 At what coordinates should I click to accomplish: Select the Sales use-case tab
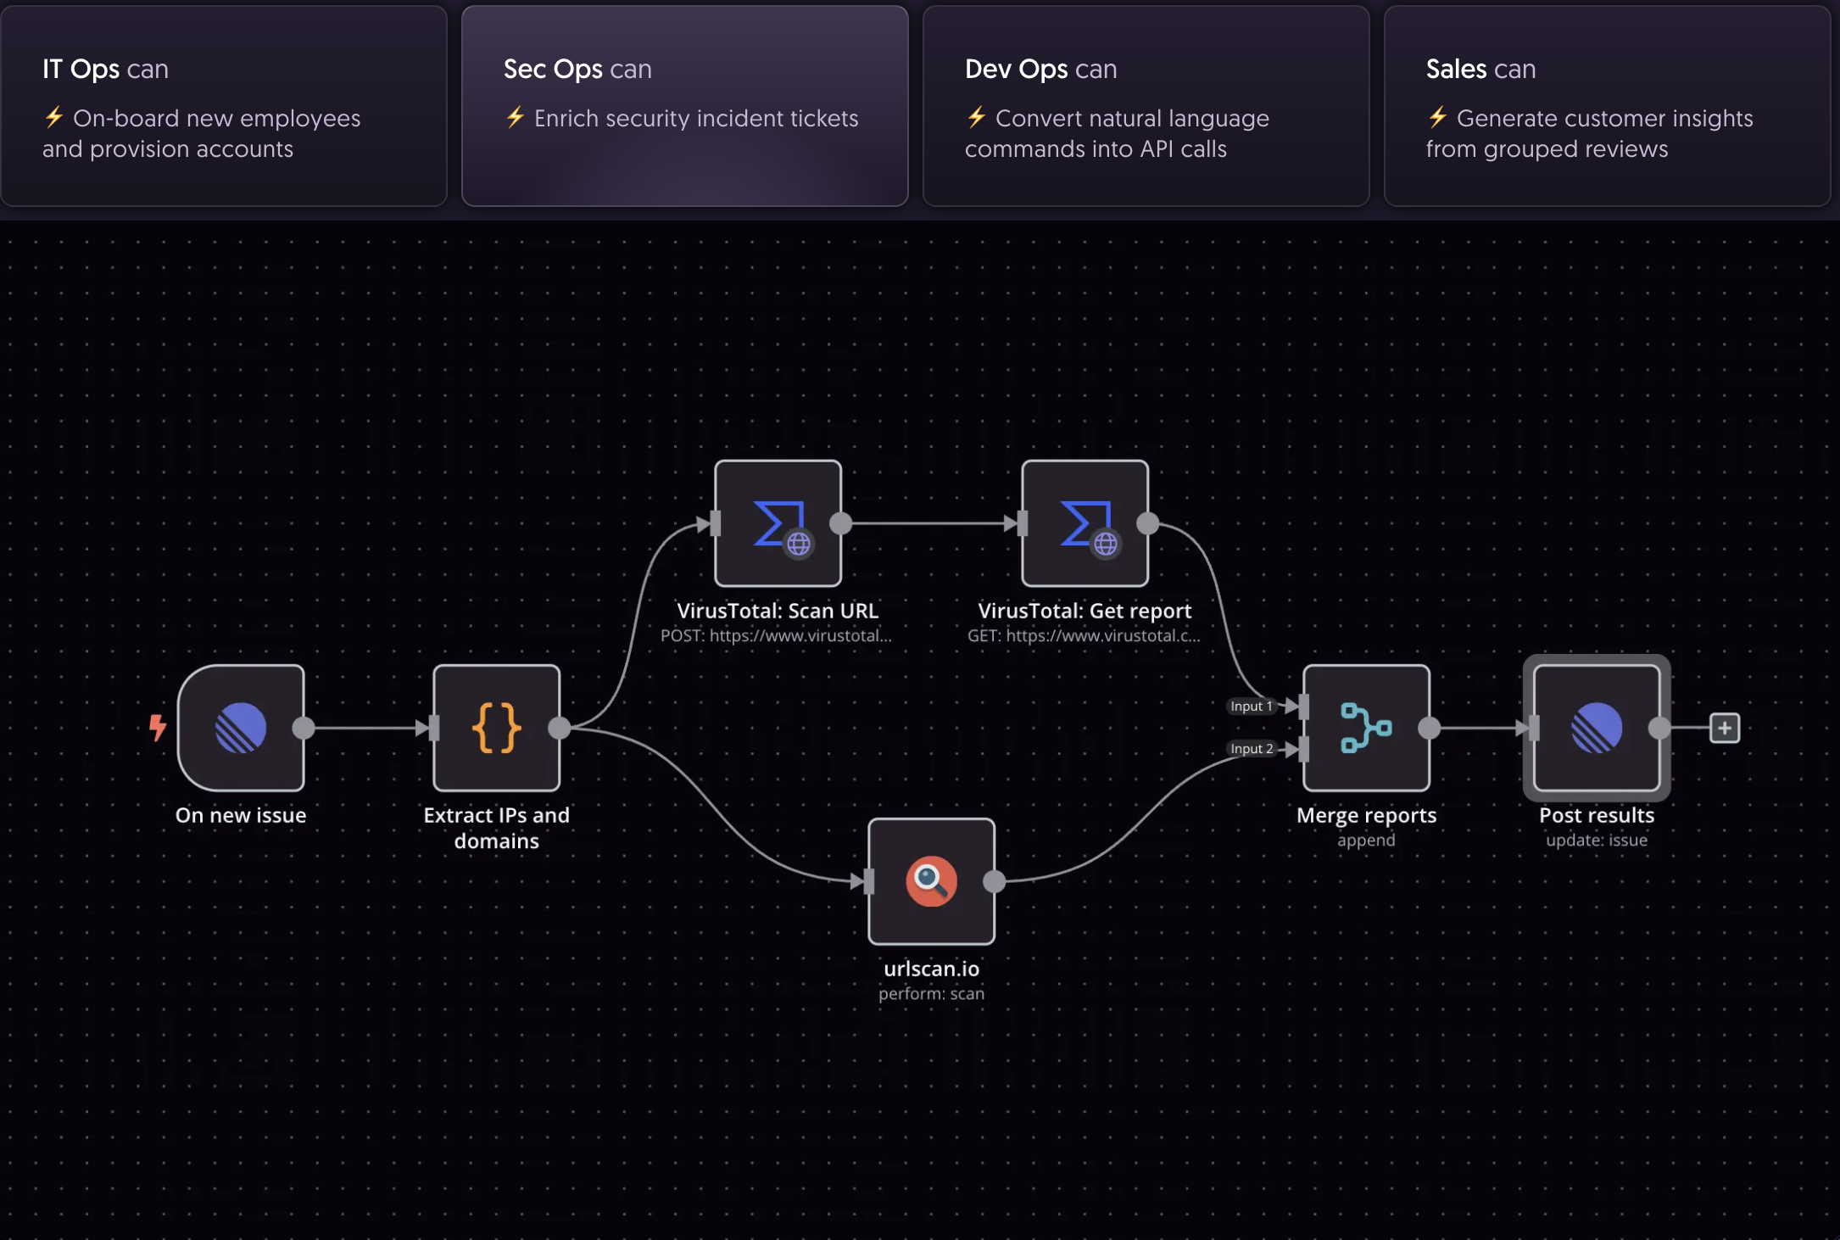pyautogui.click(x=1608, y=106)
